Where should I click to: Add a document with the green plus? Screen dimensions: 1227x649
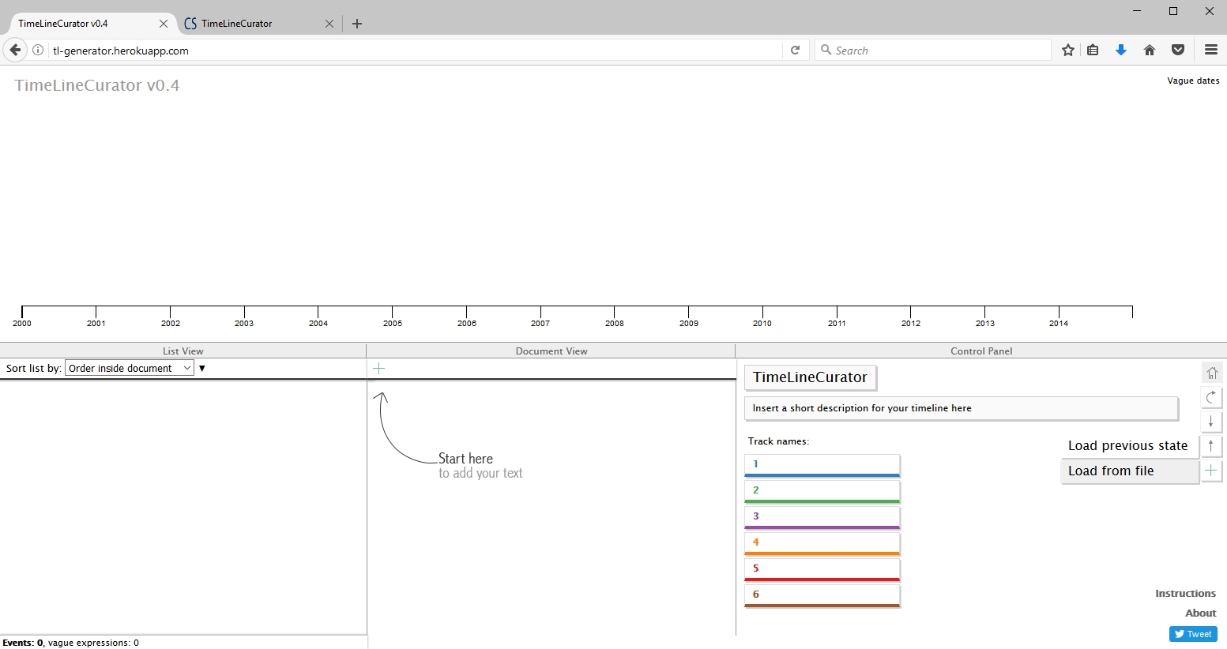[379, 369]
